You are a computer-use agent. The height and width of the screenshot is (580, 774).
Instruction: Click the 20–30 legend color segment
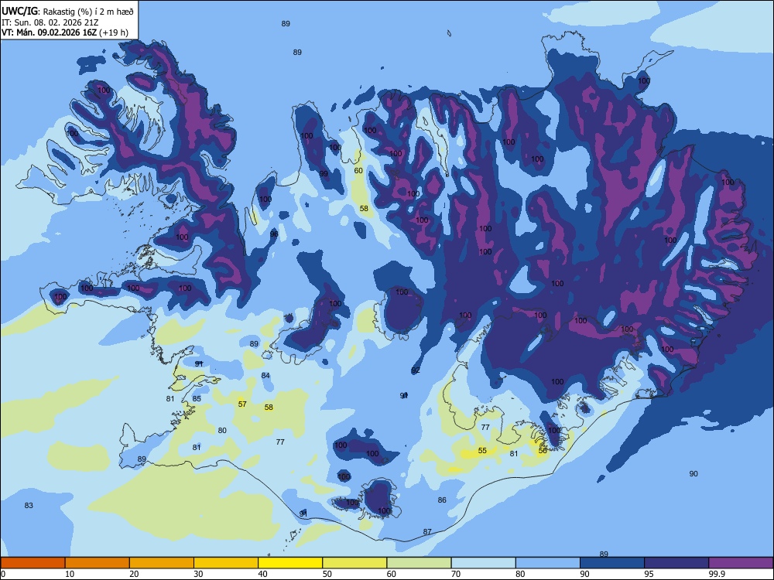coord(162,563)
